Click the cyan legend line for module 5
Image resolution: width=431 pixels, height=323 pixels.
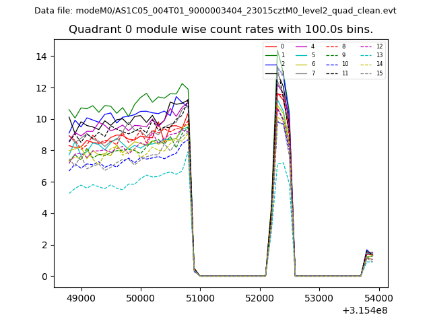(300, 55)
